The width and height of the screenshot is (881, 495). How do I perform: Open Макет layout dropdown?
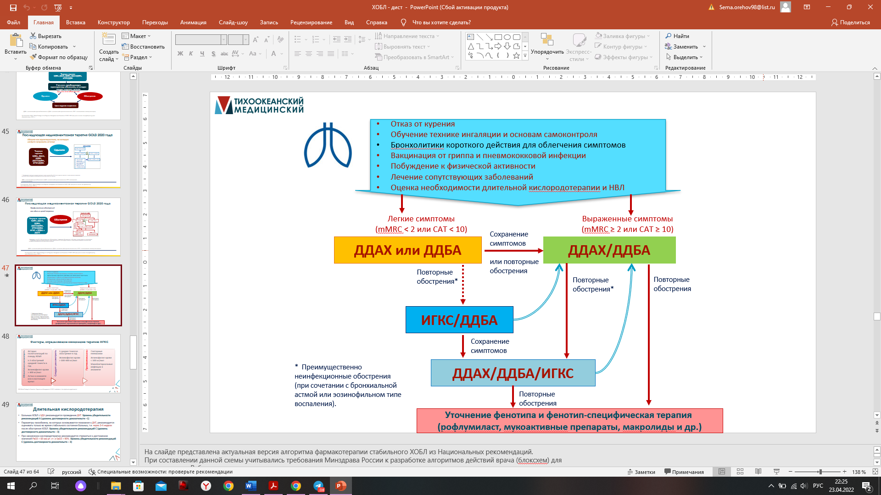136,36
